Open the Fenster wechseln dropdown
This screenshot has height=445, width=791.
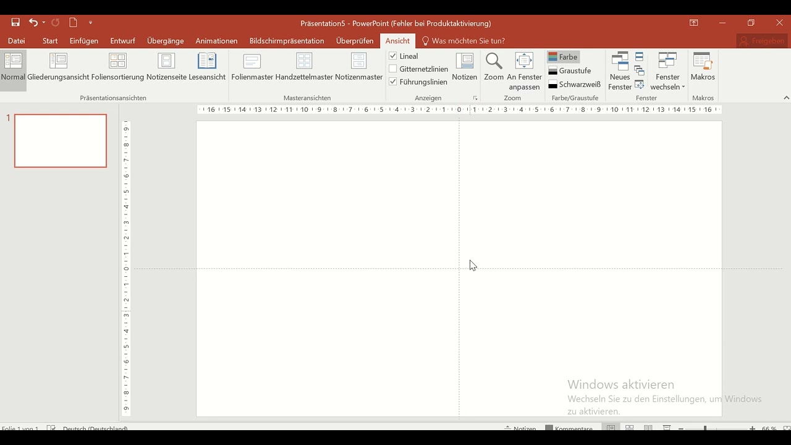pos(668,72)
